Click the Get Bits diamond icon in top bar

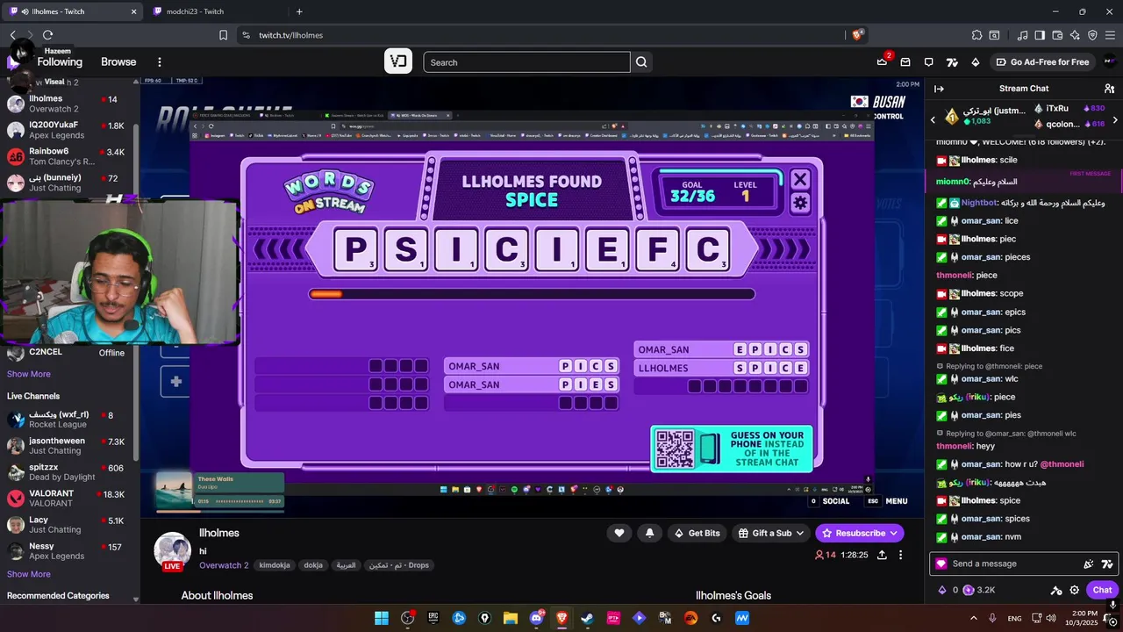(x=975, y=62)
